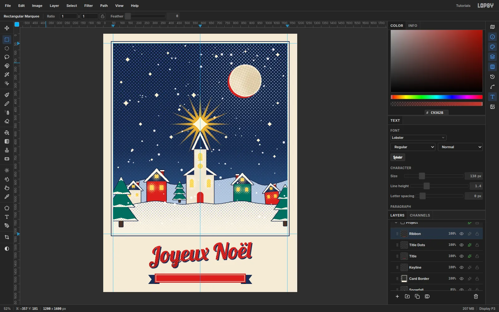Toggle the ratio lock icon
499x312 pixels.
103,16
